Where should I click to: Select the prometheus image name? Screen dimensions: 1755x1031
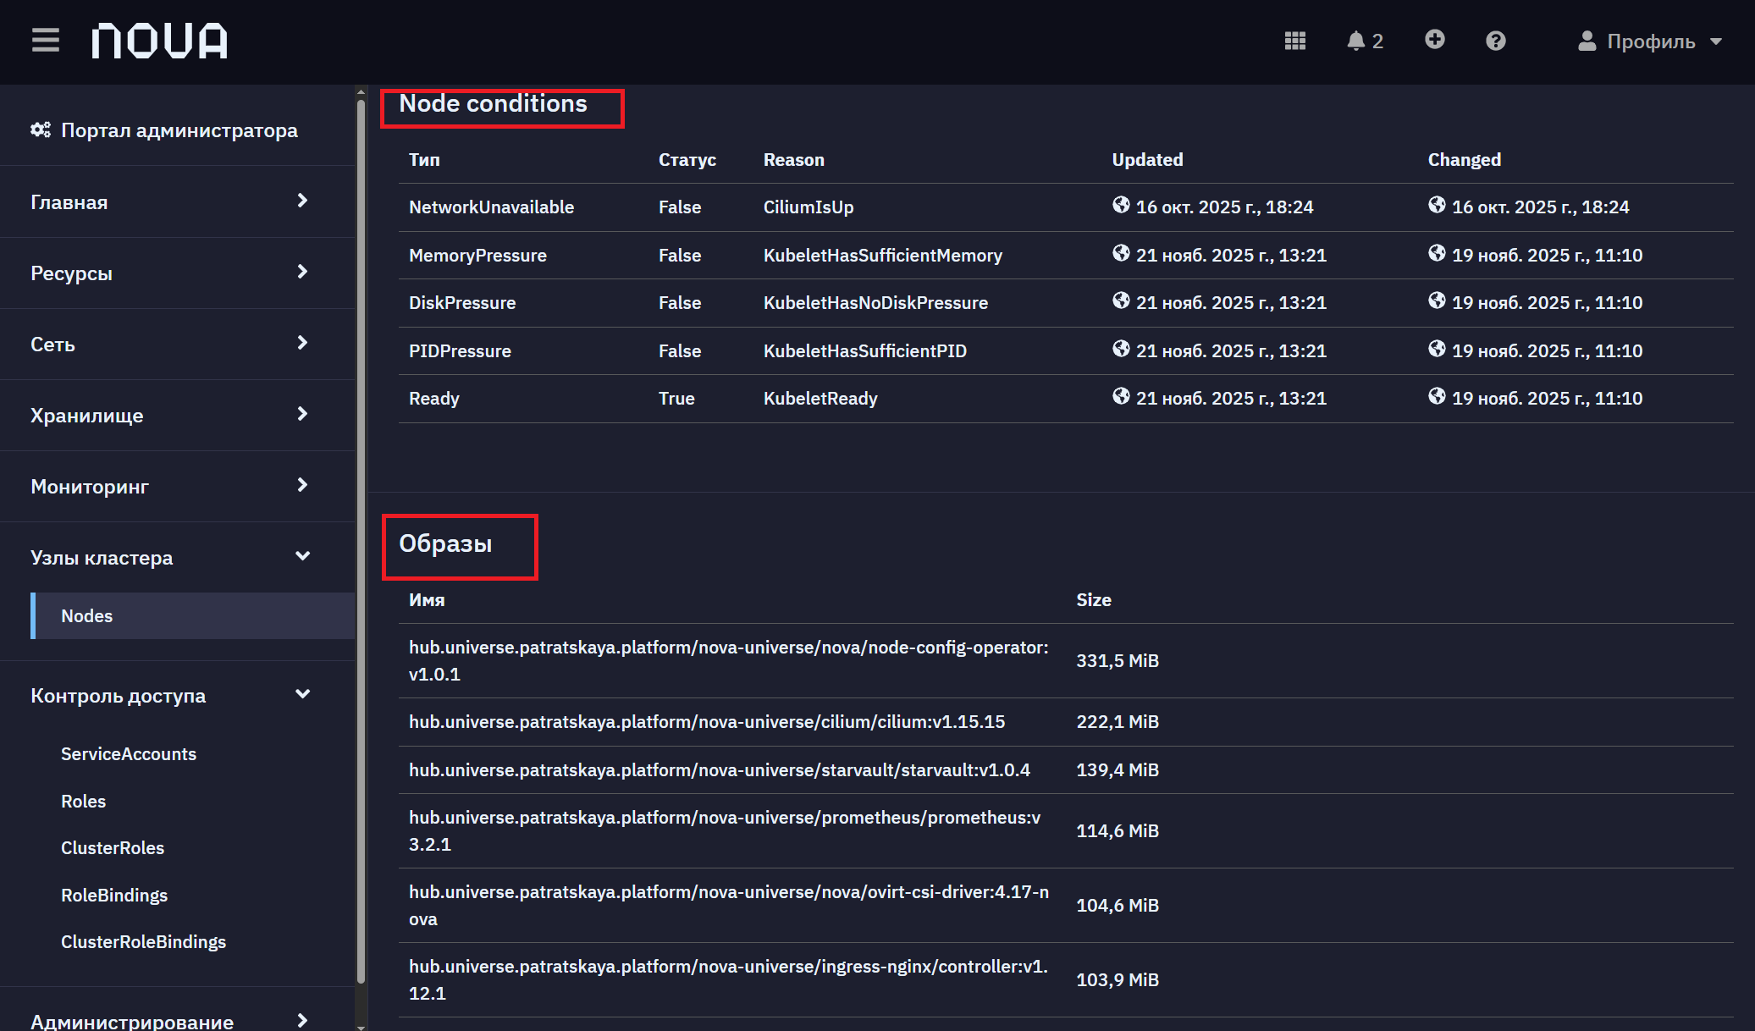point(726,830)
